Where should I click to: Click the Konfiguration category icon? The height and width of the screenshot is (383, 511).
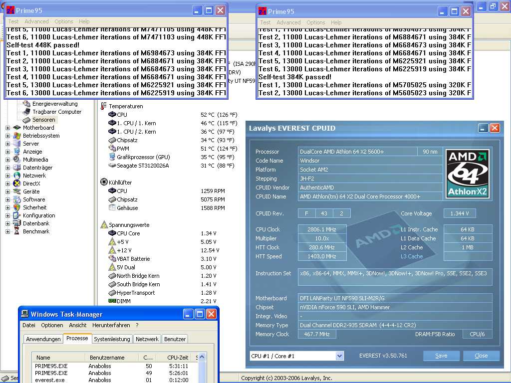(x=17, y=215)
